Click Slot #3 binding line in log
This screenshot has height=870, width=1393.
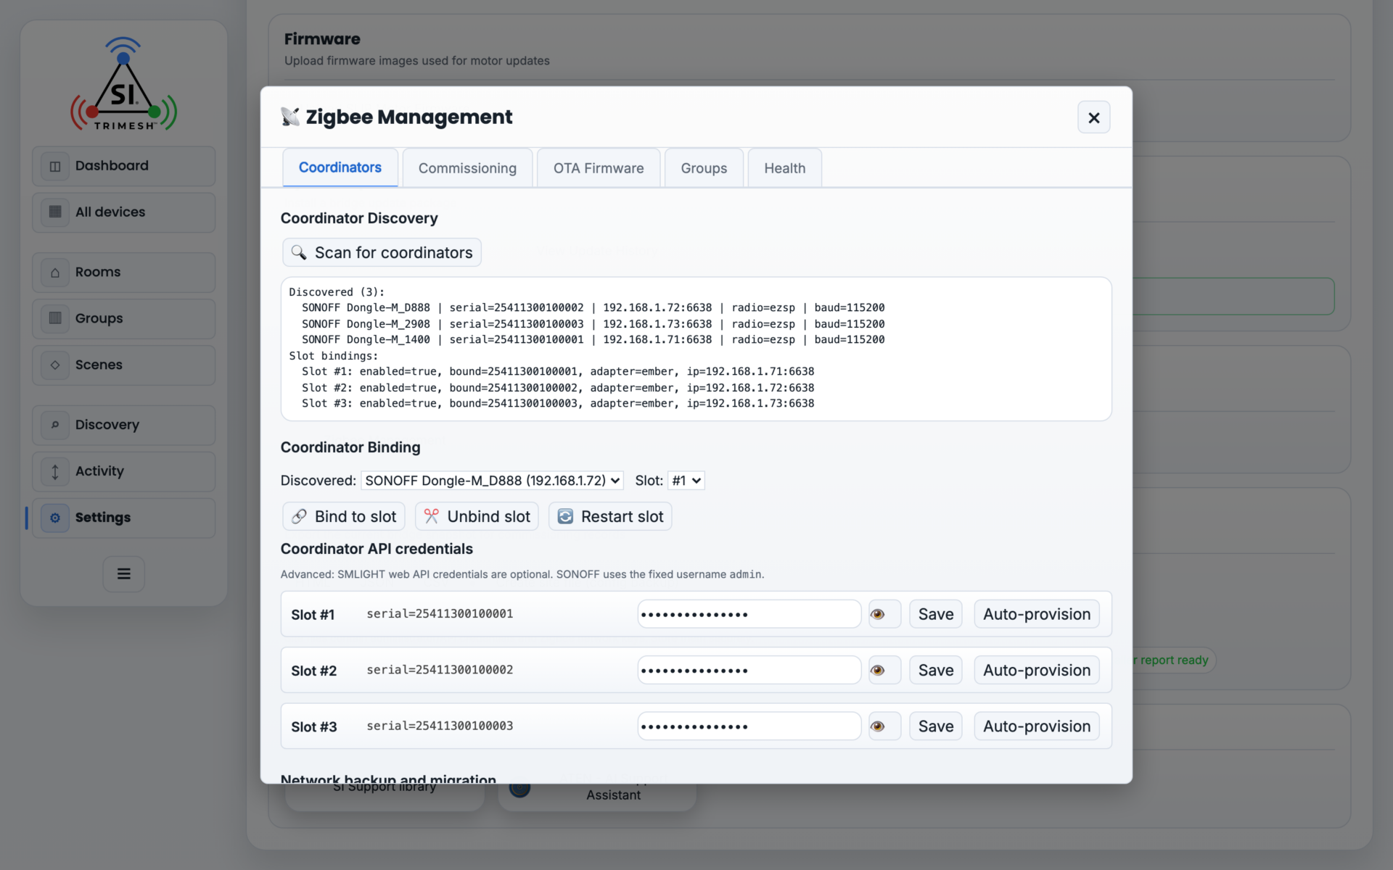click(x=558, y=403)
